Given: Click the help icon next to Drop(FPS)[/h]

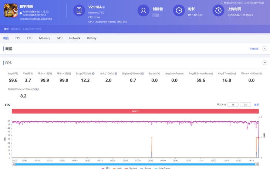Looking at the screenshot, I should point(93,73).
